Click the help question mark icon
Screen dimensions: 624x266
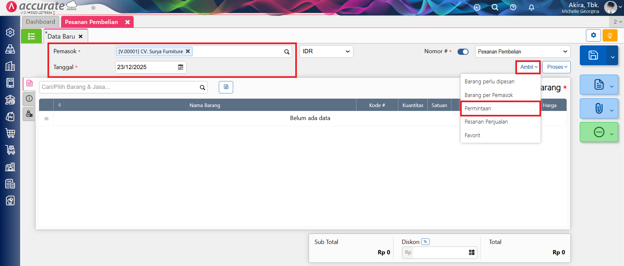click(x=513, y=7)
